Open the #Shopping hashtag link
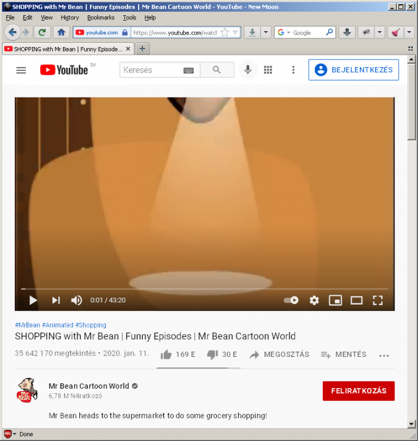This screenshot has height=441, width=418. [91, 325]
